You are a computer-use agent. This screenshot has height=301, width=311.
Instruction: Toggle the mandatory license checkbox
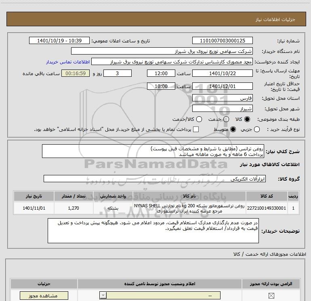[x=271, y=296]
